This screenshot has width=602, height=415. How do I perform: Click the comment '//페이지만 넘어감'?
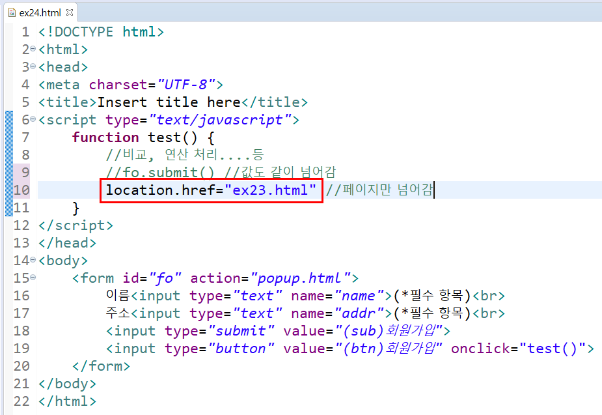pyautogui.click(x=379, y=190)
